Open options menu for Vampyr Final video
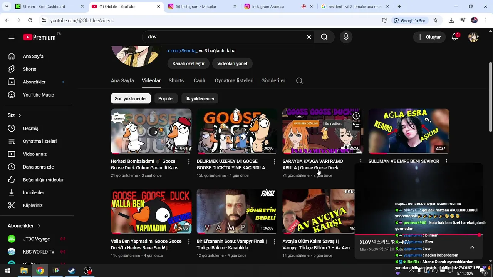The width and height of the screenshot is (493, 277). 275,242
